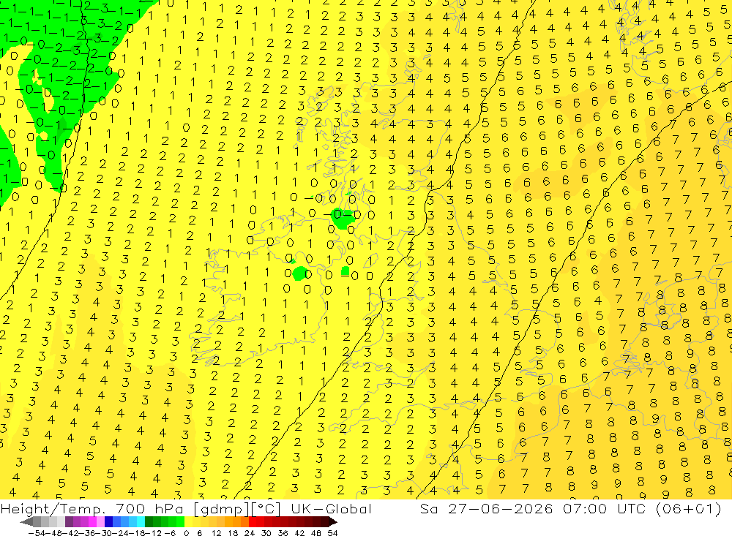Image resolution: width=732 pixels, height=536 pixels.
Task: Click the '0' legend scale value
Action: click(186, 533)
